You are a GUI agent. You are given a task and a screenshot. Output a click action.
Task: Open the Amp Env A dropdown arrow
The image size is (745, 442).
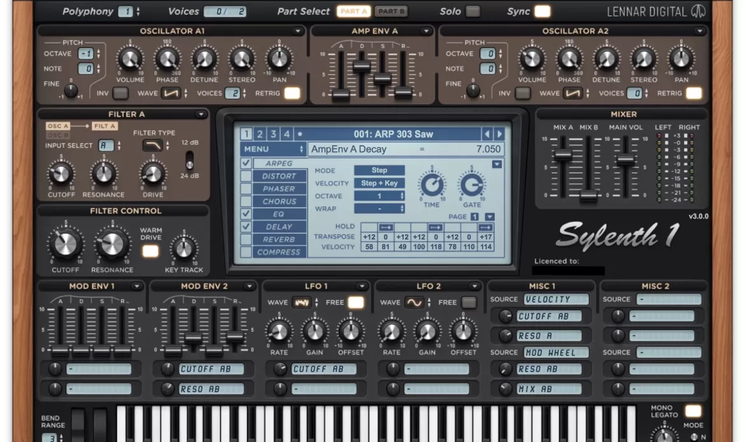coord(426,31)
